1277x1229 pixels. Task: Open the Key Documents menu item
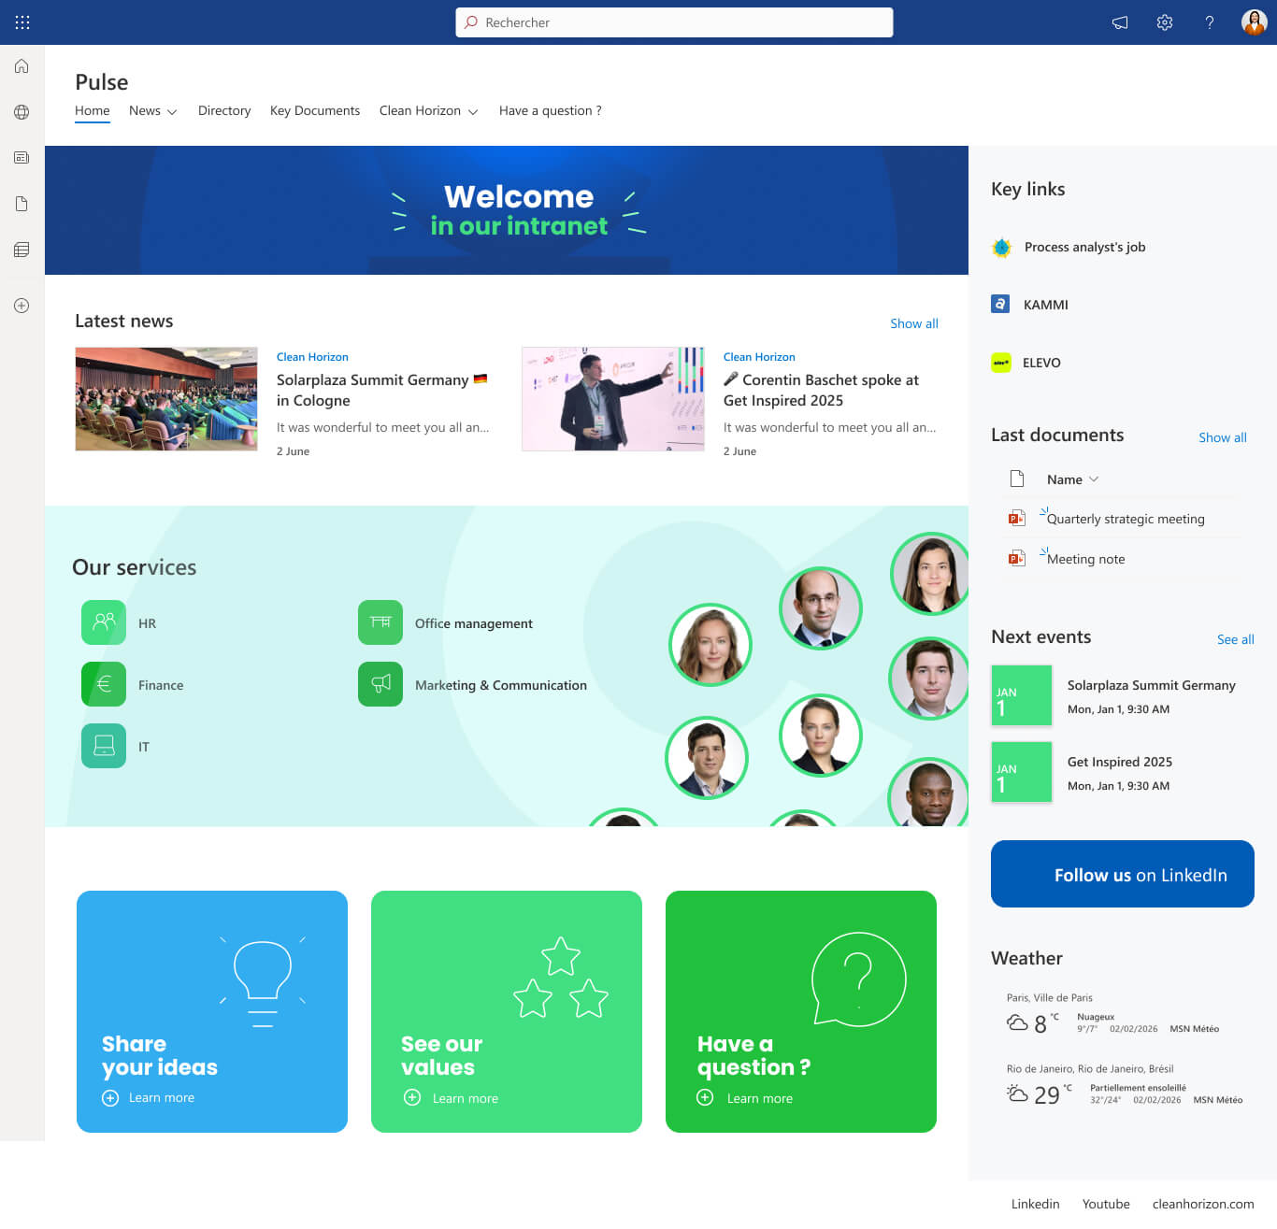click(x=315, y=111)
